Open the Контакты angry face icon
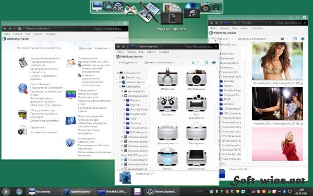 [x=167, y=103]
